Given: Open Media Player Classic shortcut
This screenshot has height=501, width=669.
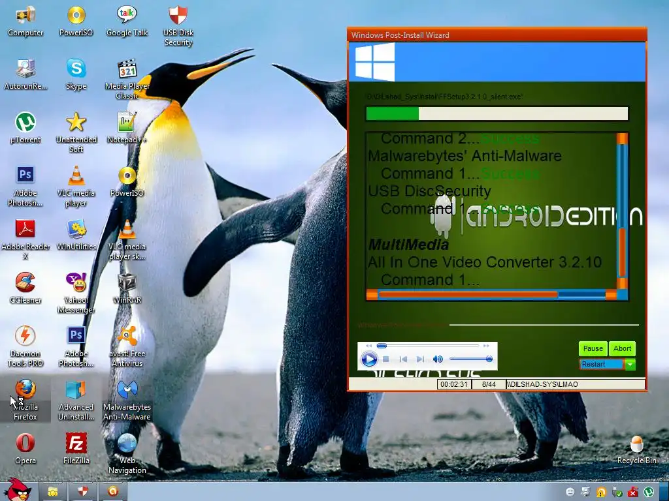Looking at the screenshot, I should [127, 80].
